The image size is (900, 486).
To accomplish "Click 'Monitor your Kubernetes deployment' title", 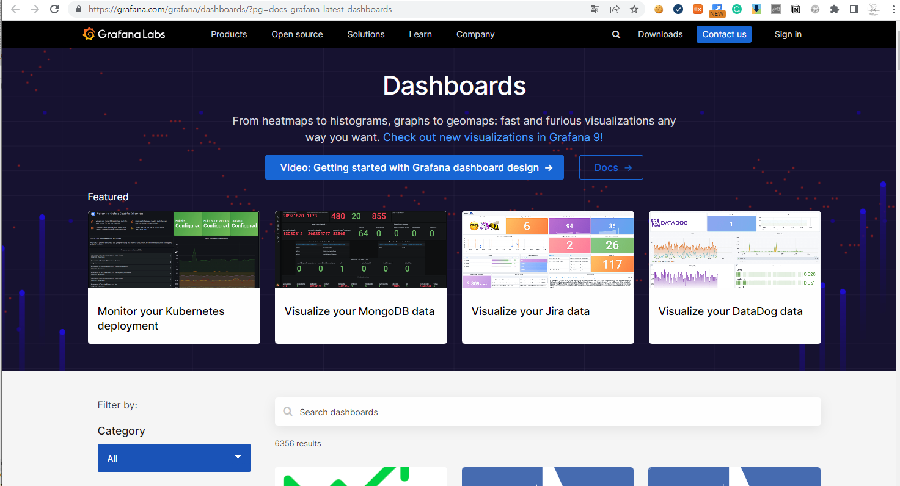I will click(161, 319).
